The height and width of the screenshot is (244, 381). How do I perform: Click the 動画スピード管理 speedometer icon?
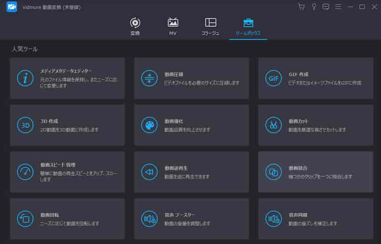coord(25,172)
